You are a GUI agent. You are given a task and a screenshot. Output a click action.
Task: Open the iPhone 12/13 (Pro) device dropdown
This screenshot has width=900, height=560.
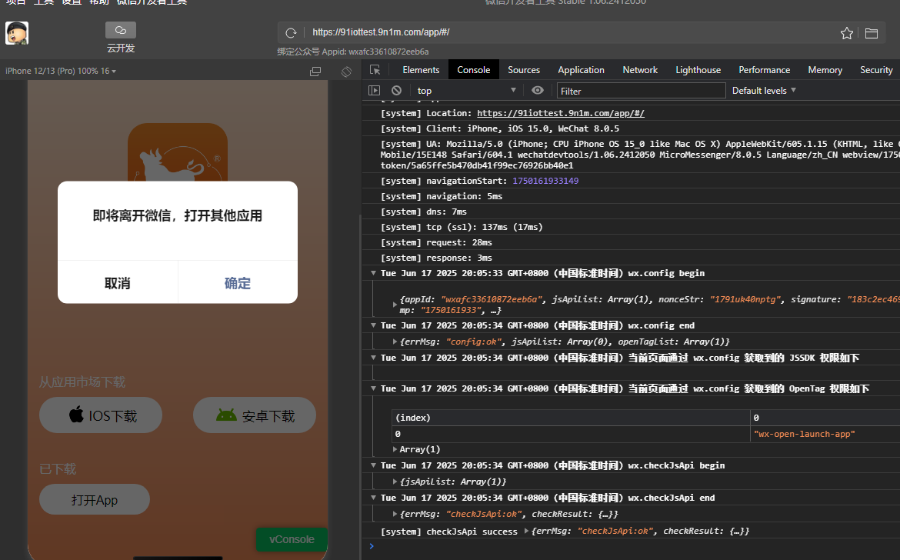61,71
